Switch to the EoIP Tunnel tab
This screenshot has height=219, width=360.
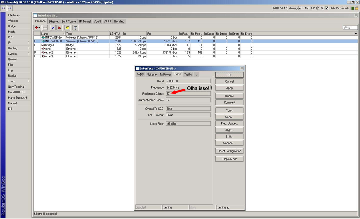pyautogui.click(x=69, y=21)
